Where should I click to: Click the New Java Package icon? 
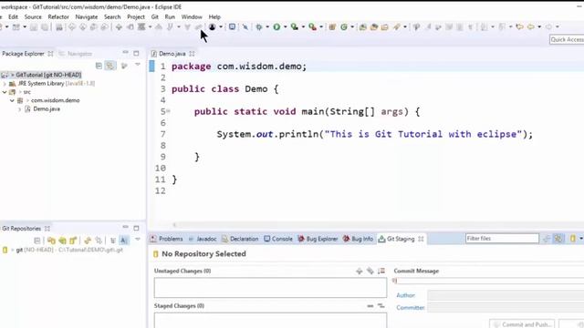332,26
